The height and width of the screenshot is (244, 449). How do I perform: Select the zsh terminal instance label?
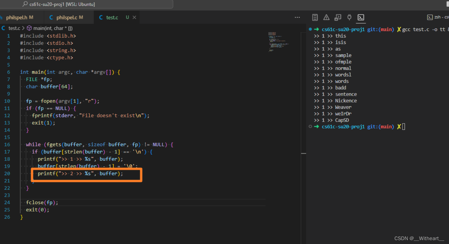[x=438, y=17]
